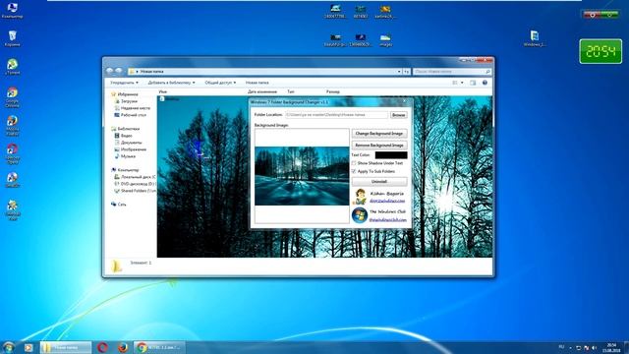The width and height of the screenshot is (629, 354).
Task: Go back in Explorer window
Action: [110, 71]
